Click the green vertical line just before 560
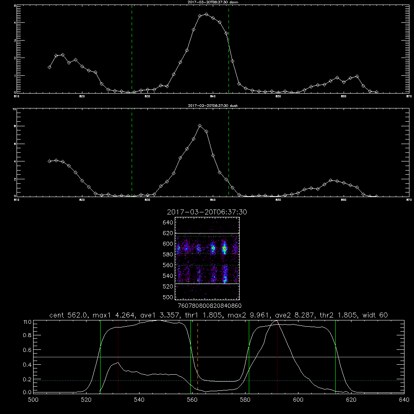Screen dimensions: 414x414 tap(190, 357)
